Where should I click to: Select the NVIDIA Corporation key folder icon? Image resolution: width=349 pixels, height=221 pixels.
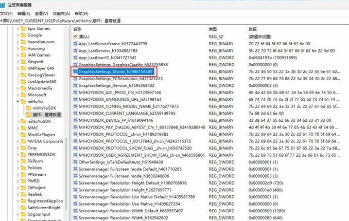click(x=23, y=141)
